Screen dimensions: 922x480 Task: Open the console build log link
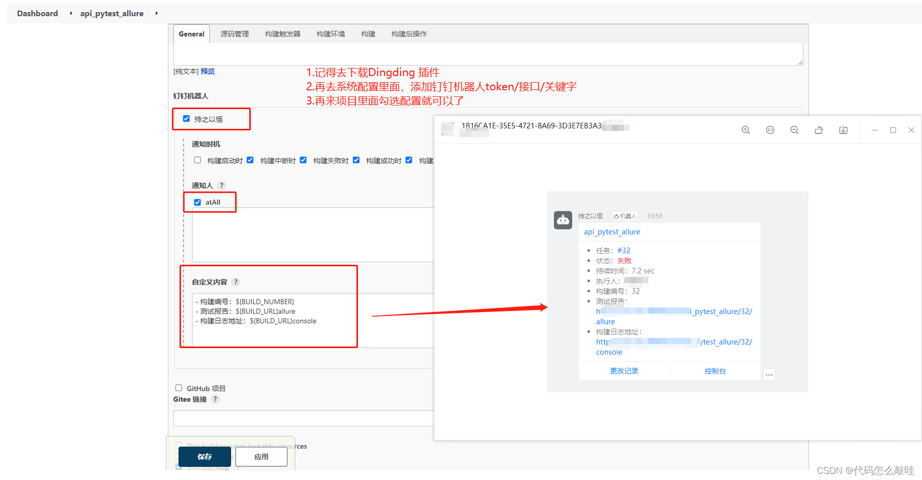pos(674,347)
